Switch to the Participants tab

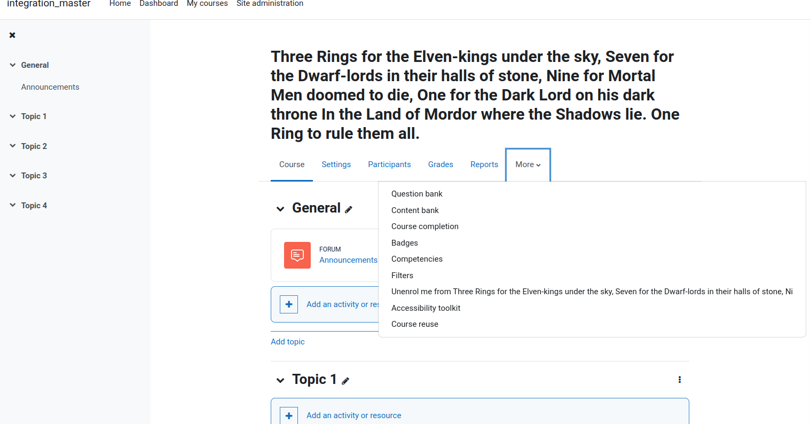(389, 164)
